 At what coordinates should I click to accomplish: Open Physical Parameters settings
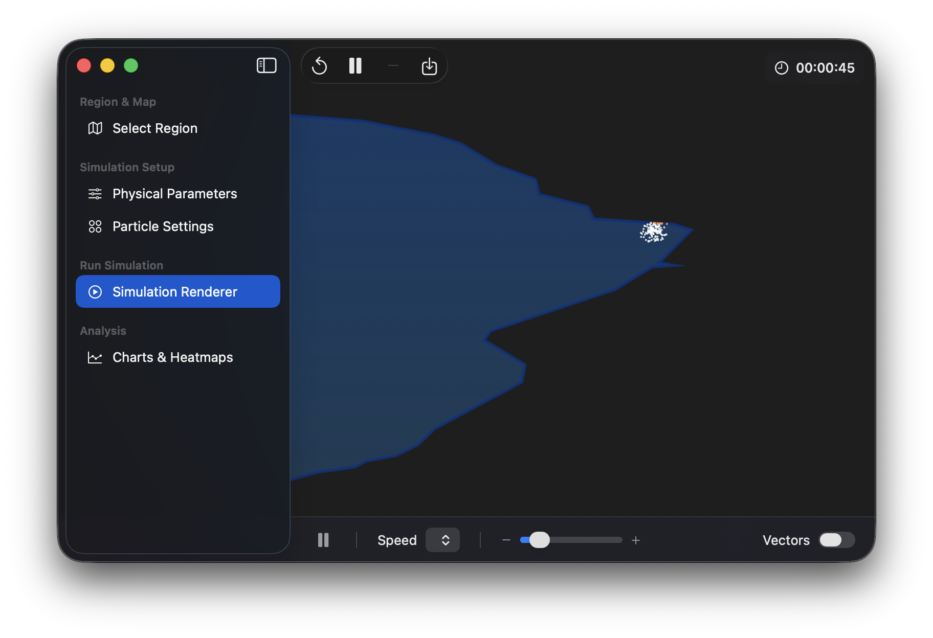(174, 194)
